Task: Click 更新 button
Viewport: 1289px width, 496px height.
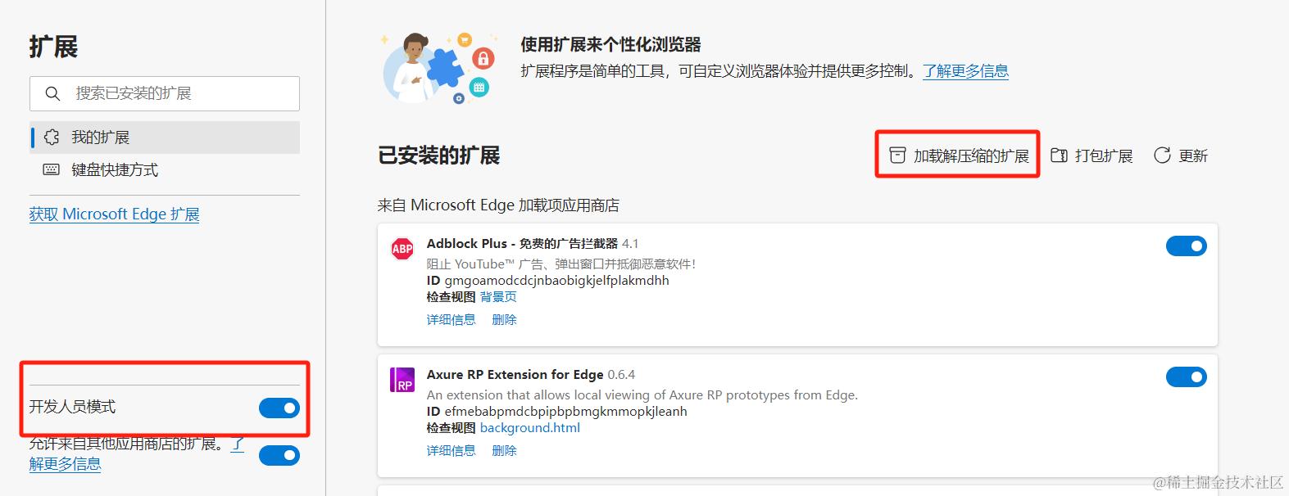Action: (1181, 156)
